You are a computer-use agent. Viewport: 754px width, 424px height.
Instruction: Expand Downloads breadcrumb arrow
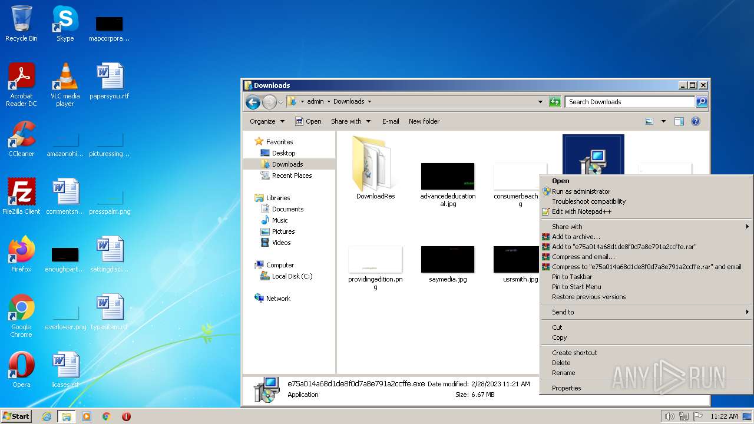point(369,102)
